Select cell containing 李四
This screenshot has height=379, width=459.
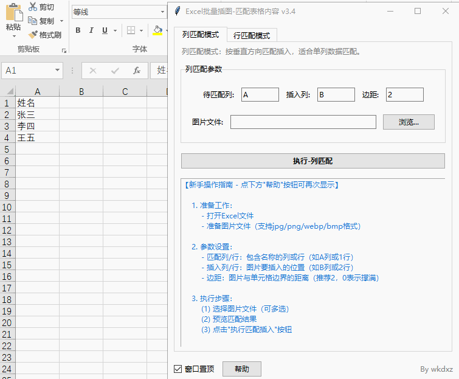point(37,126)
